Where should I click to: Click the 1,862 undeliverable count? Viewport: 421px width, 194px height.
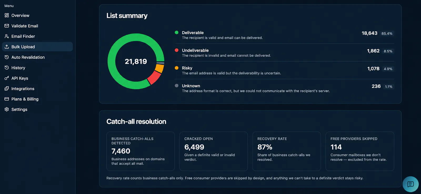coord(373,51)
